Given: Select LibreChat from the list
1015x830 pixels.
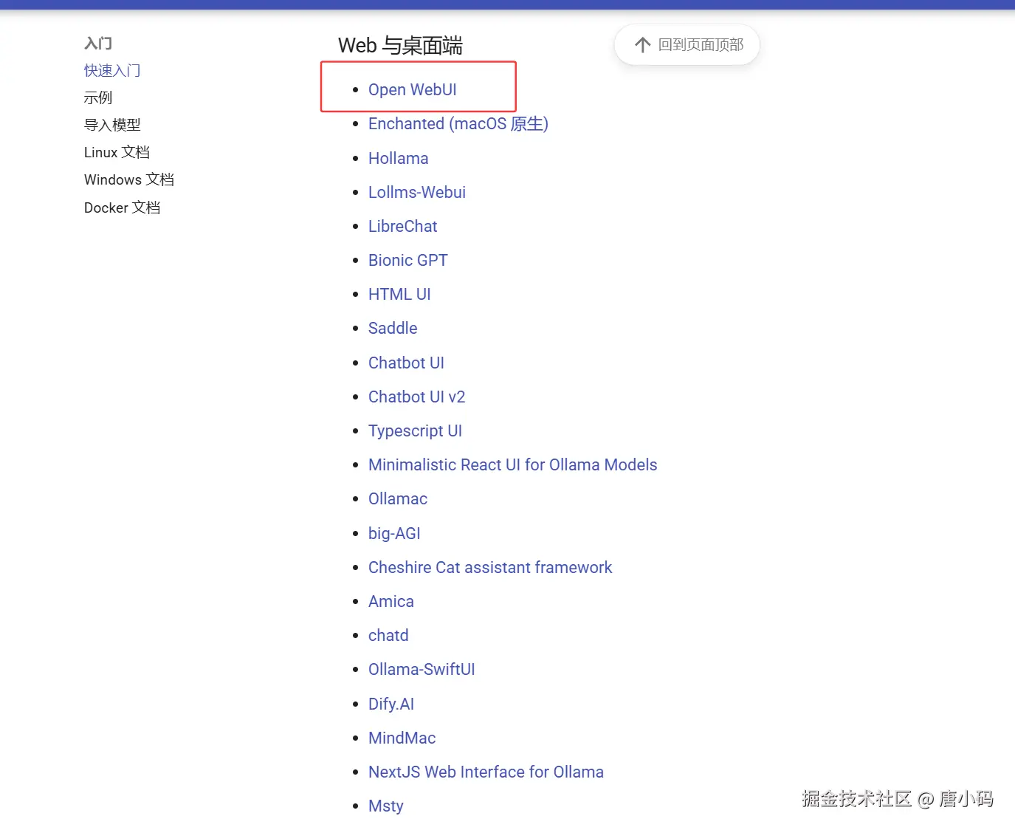Looking at the screenshot, I should click(x=402, y=226).
